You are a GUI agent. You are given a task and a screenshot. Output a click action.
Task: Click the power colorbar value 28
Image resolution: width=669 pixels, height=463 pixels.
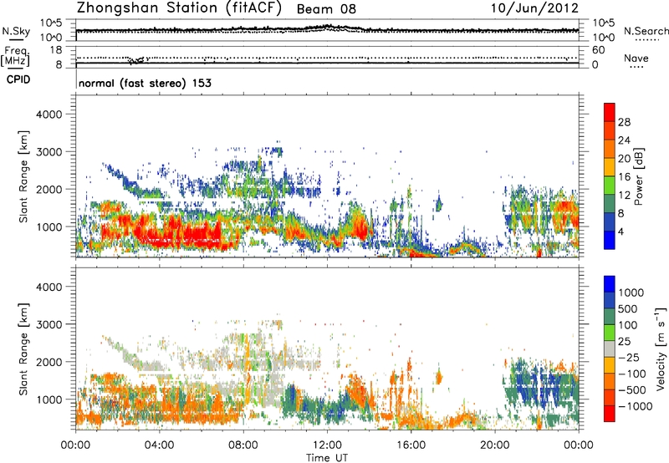point(624,122)
